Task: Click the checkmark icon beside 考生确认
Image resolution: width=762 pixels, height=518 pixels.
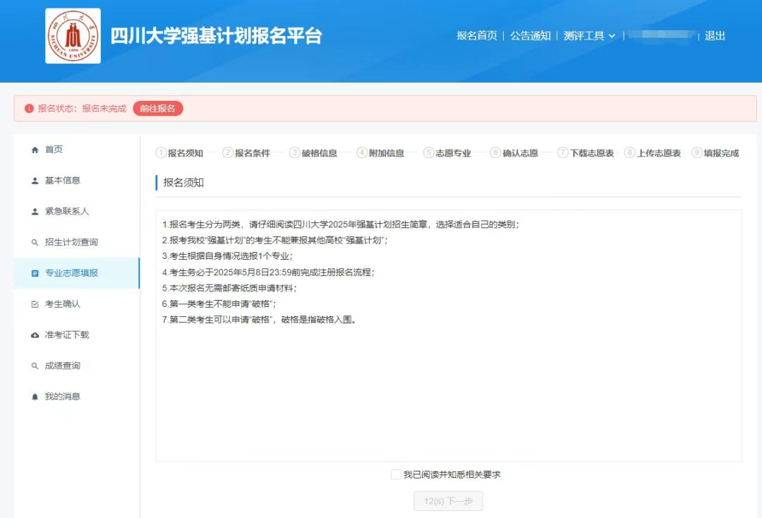Action: coord(35,304)
